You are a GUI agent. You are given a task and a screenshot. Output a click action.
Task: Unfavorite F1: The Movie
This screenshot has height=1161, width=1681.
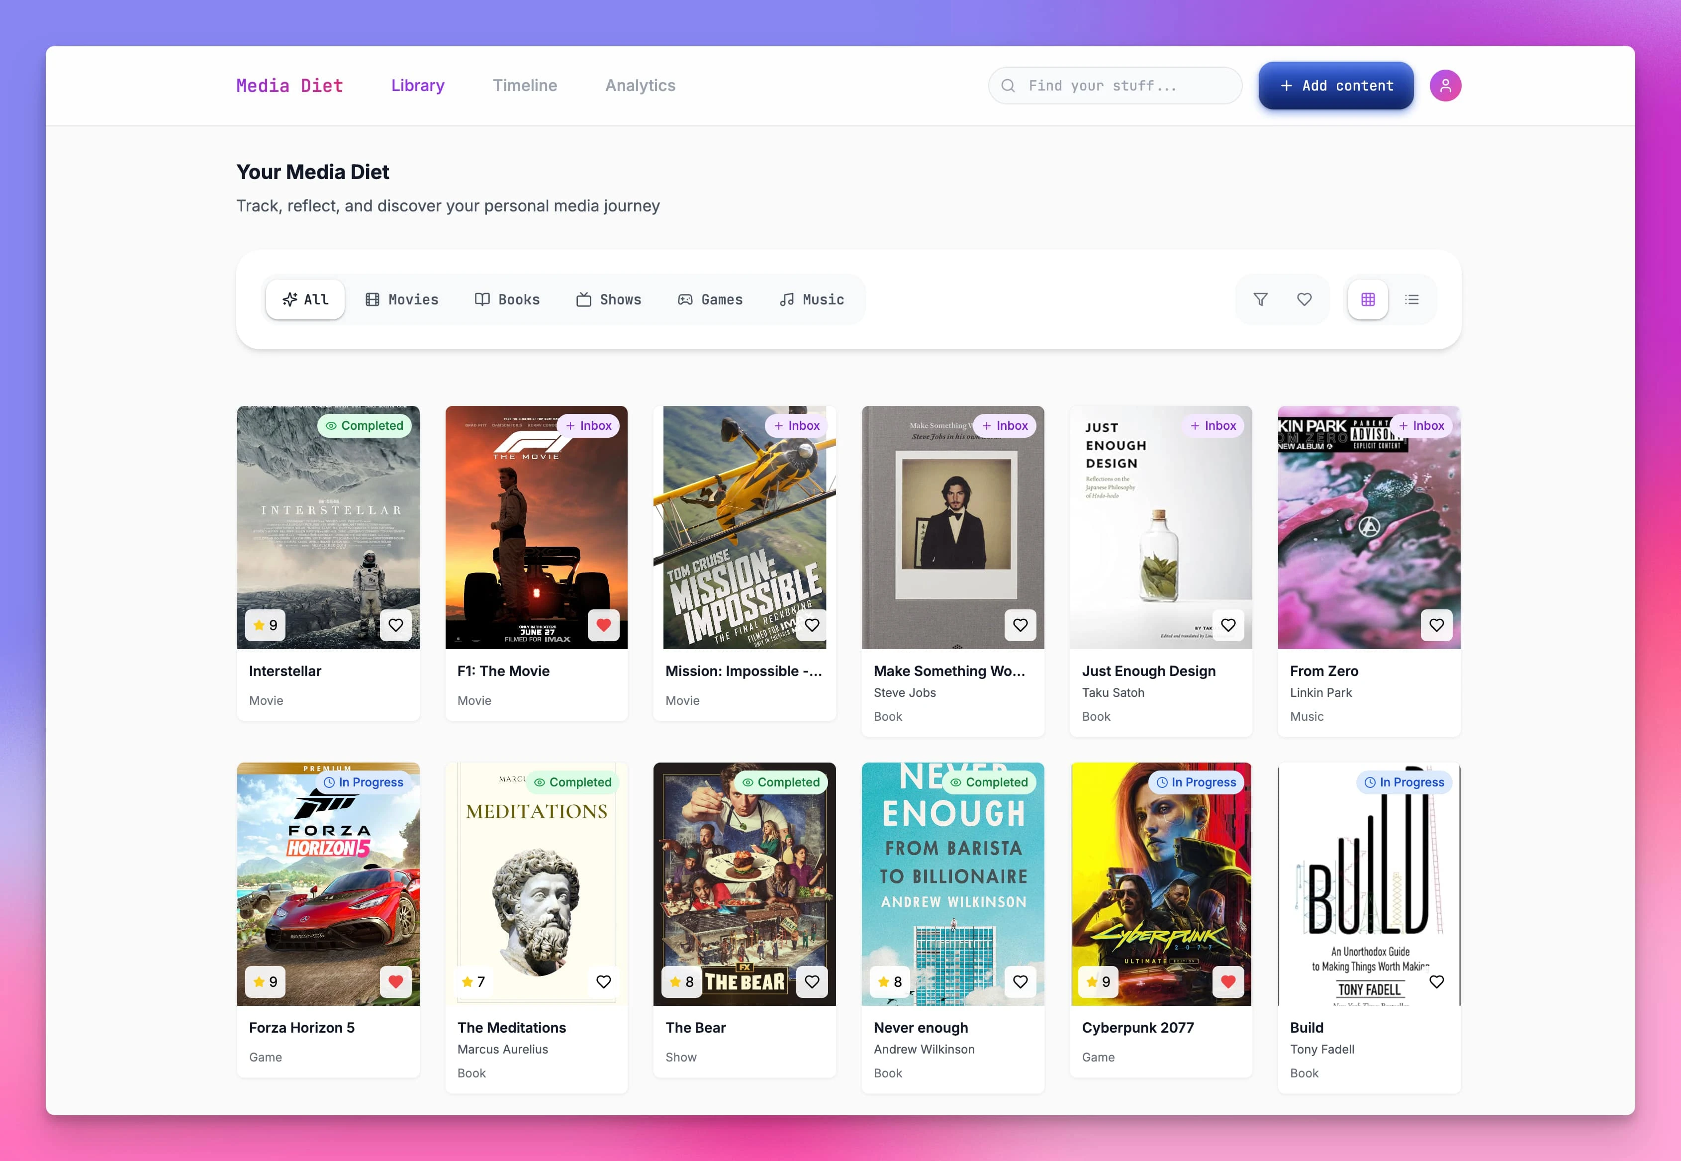604,625
